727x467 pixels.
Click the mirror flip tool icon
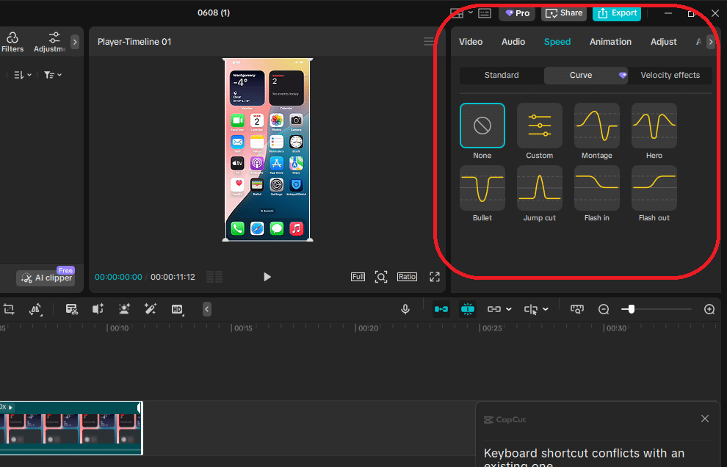point(36,309)
